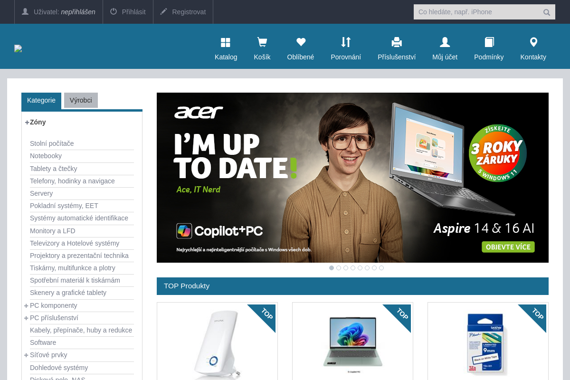Expand the PC komponenty category
The image size is (570, 380).
(x=26, y=305)
